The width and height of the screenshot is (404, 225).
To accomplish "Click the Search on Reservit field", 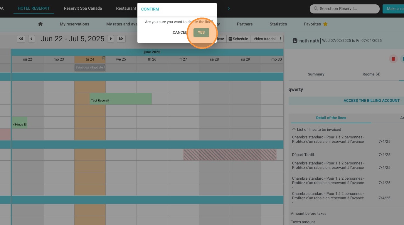I will point(345,8).
